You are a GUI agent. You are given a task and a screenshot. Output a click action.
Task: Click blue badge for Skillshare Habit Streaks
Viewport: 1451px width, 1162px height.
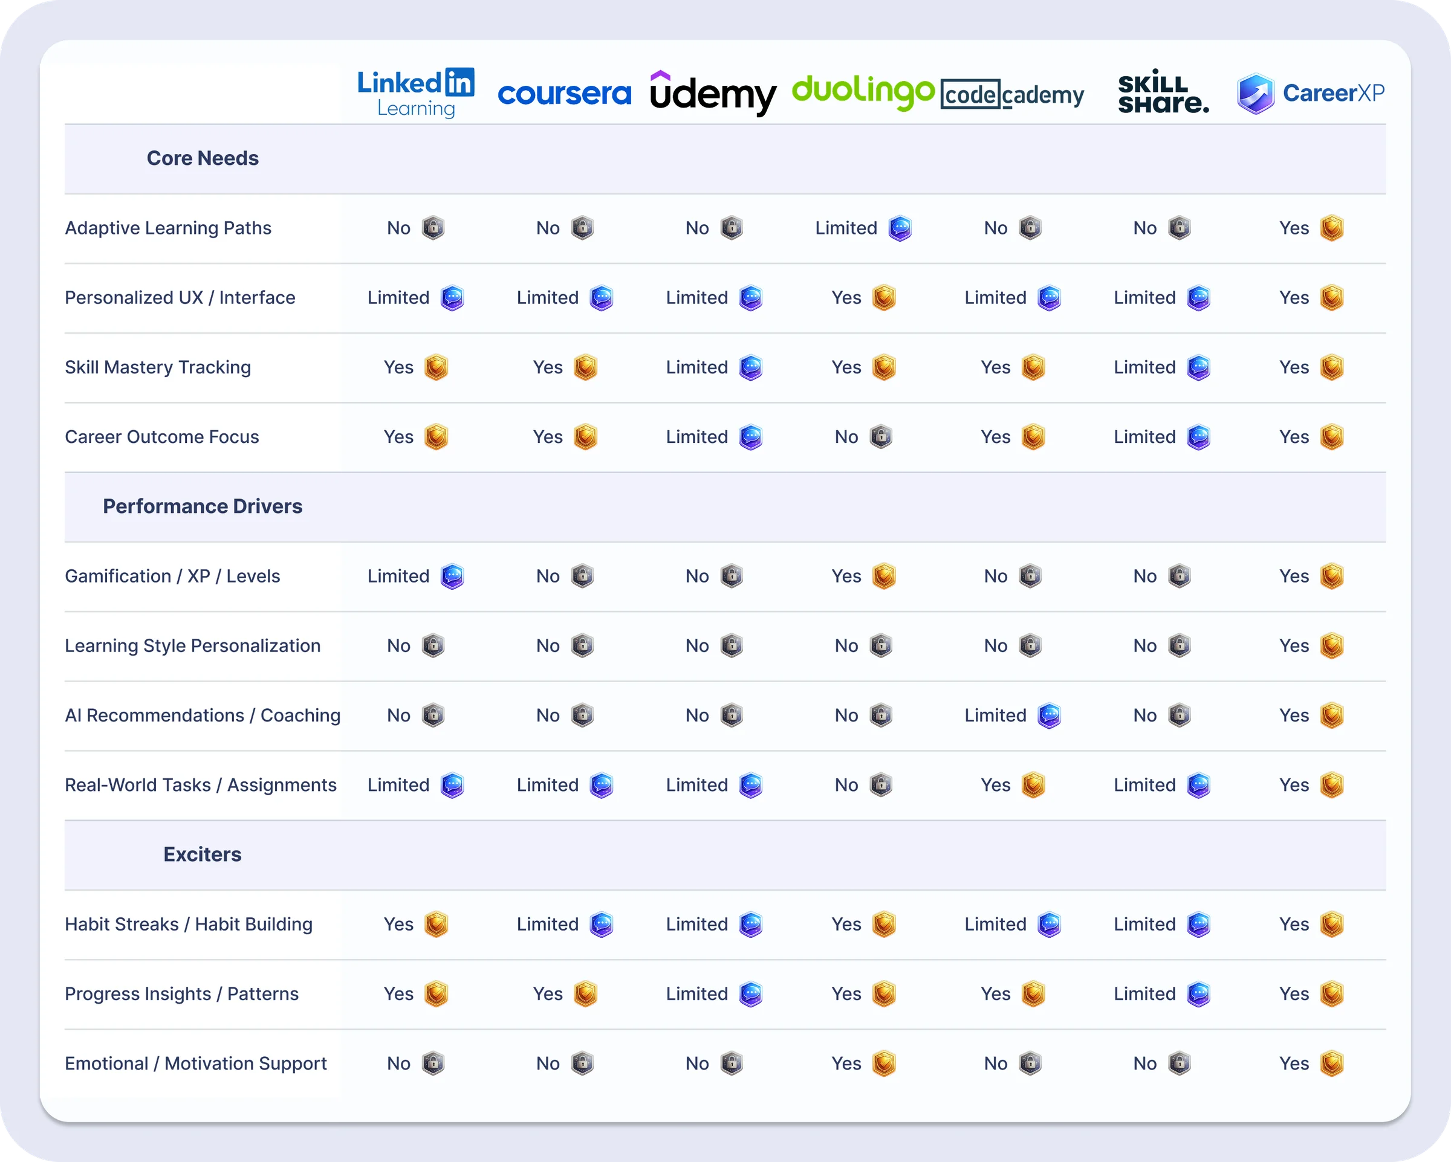point(1199,924)
